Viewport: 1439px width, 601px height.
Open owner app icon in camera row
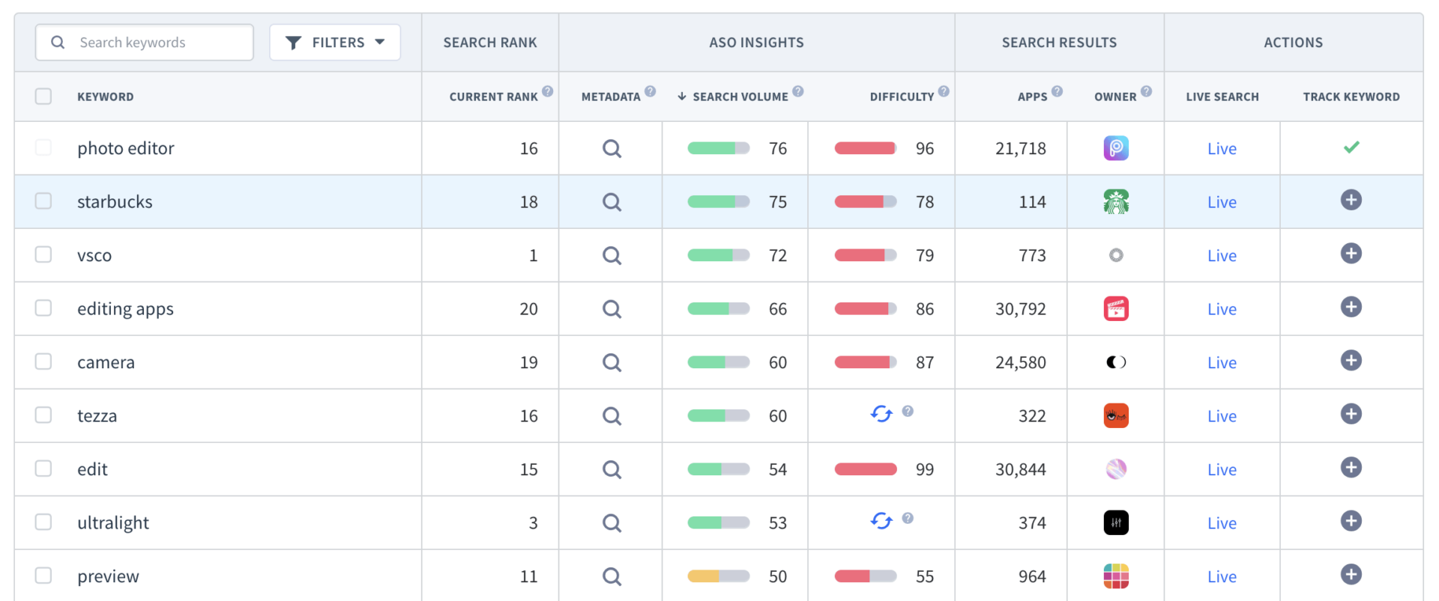1116,362
